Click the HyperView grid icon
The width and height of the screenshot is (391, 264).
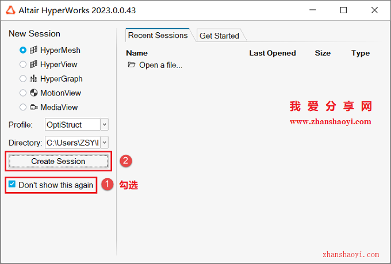coord(33,64)
